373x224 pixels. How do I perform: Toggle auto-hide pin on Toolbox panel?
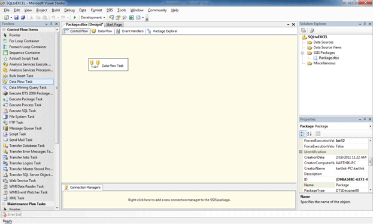pos(51,24)
